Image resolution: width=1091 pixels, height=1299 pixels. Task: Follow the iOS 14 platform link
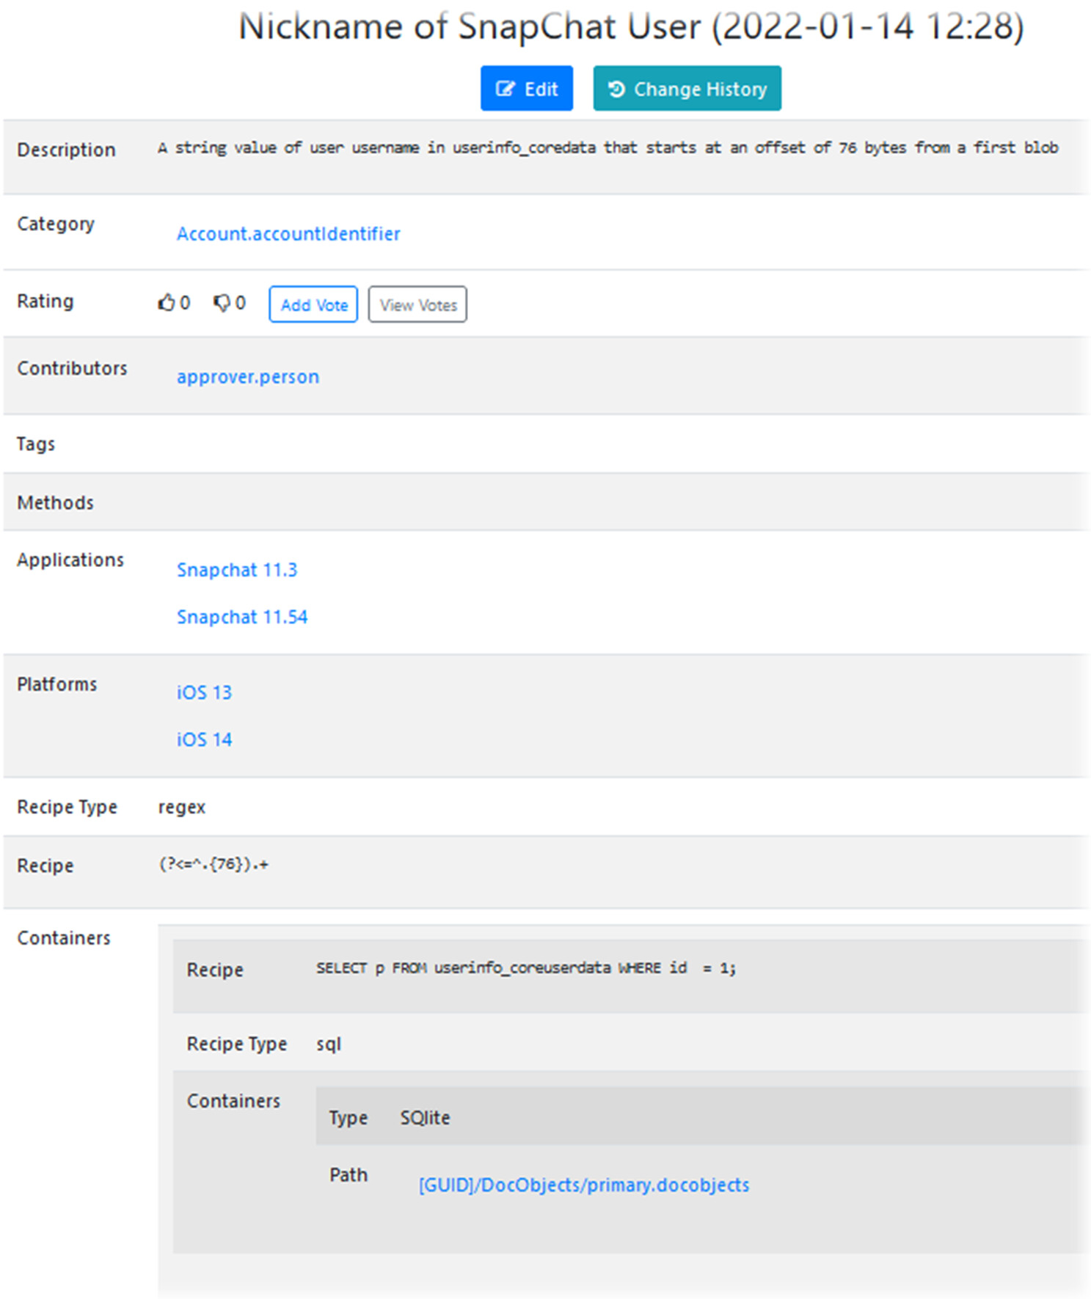[204, 739]
